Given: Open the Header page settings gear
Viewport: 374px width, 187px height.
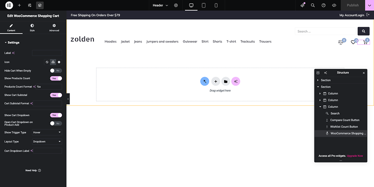Looking at the screenshot, I should click(176, 5).
